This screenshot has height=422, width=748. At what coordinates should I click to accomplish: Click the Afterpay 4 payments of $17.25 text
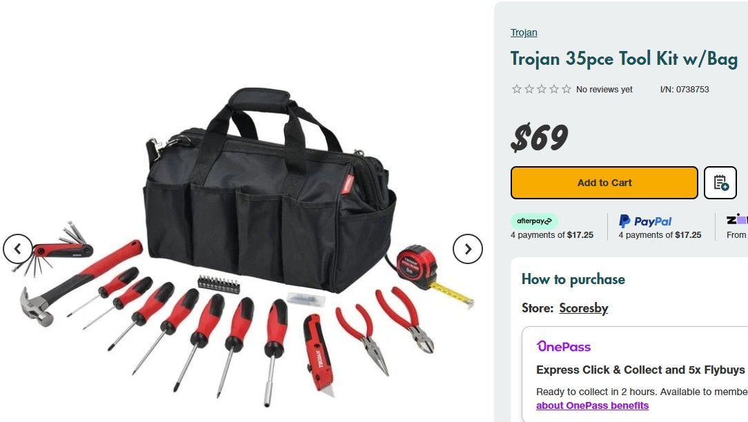(552, 235)
